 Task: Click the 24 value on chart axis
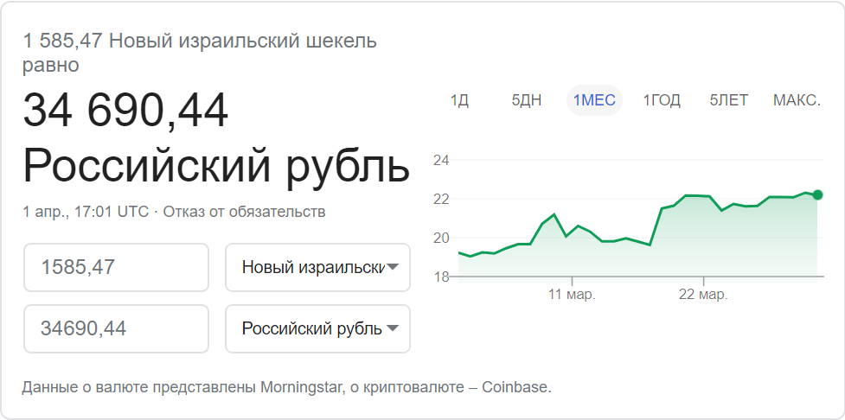tap(439, 161)
